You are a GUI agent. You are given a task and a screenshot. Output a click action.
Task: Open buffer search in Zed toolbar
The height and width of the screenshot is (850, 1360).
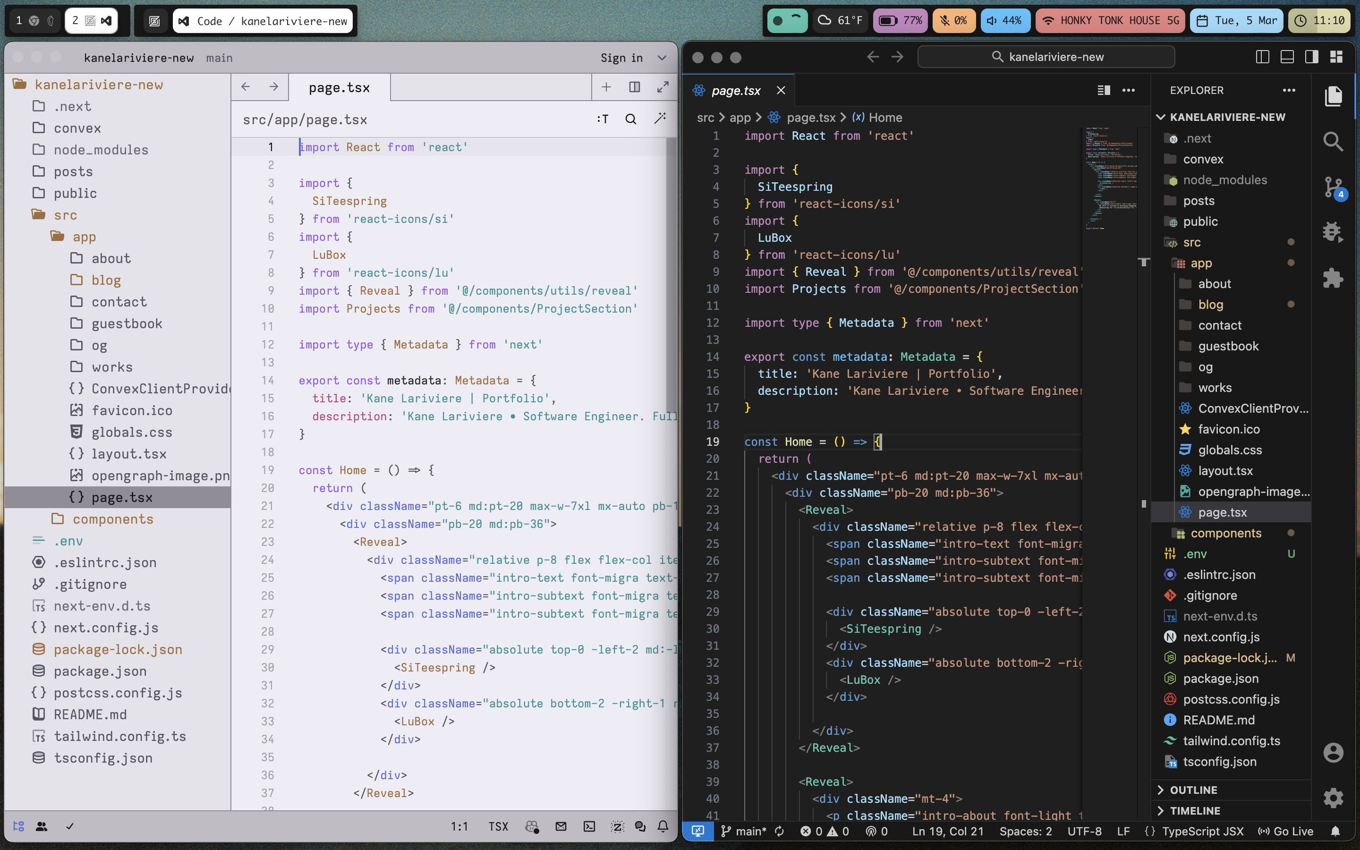(630, 119)
